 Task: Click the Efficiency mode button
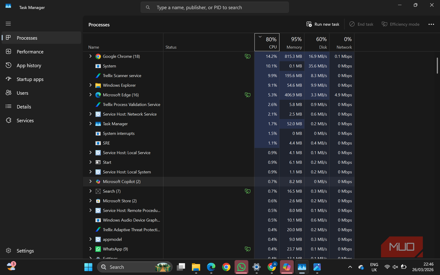pyautogui.click(x=400, y=24)
